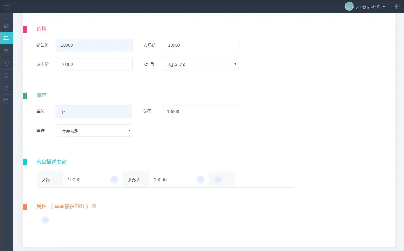
Task: Click the help icon beside 属性 heading
Action: coord(93,206)
